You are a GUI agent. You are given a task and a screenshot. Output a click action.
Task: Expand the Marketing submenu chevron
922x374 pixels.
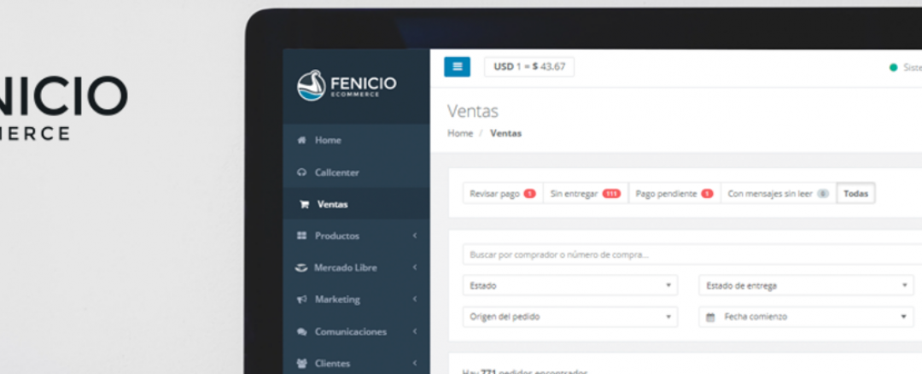tap(415, 300)
